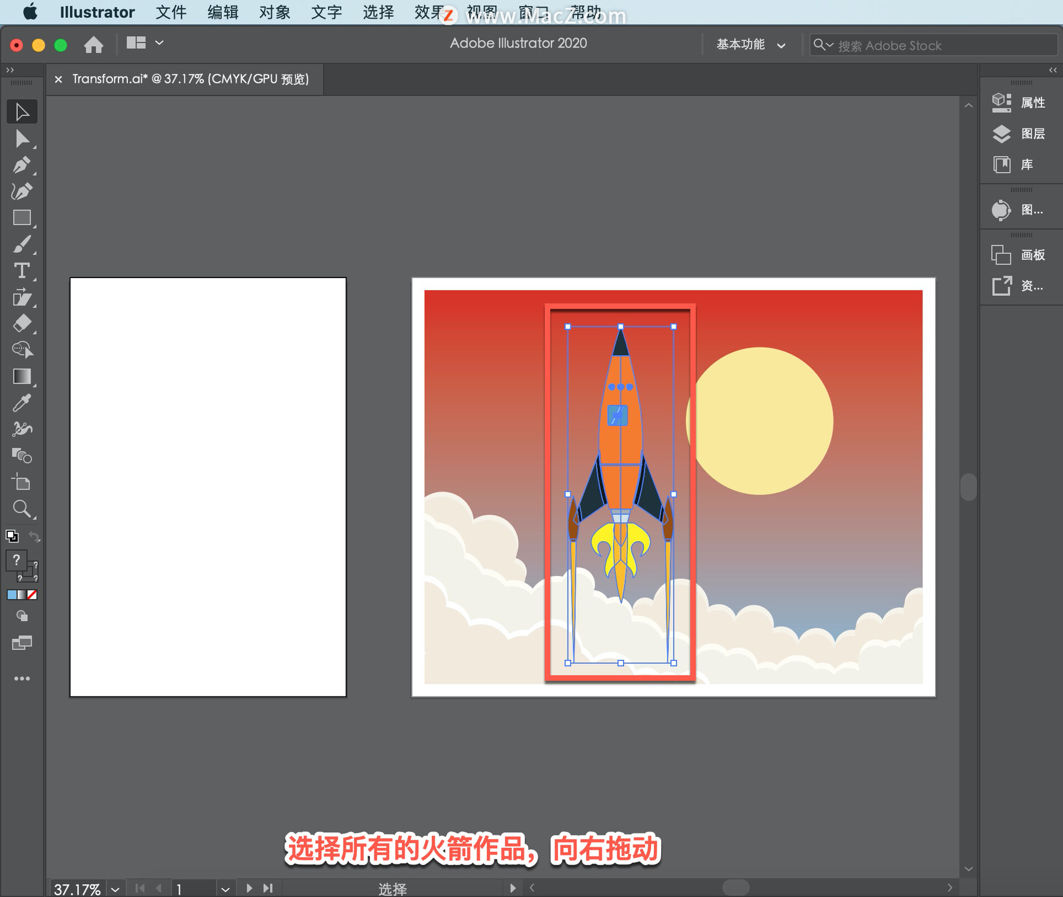The width and height of the screenshot is (1063, 897).
Task: Select the Direct Selection tool
Action: point(22,139)
